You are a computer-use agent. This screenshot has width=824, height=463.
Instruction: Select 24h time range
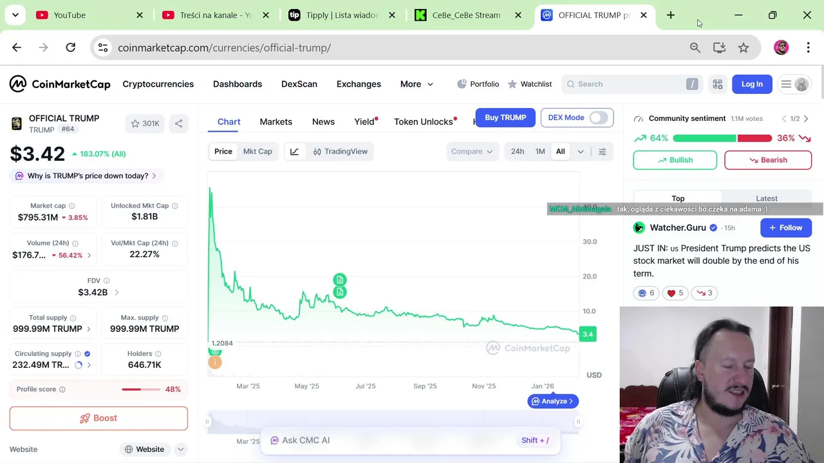click(518, 152)
